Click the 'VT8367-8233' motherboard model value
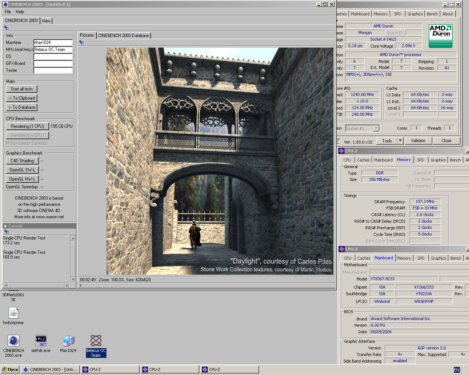Image resolution: width=469 pixels, height=375 pixels. coord(404,279)
